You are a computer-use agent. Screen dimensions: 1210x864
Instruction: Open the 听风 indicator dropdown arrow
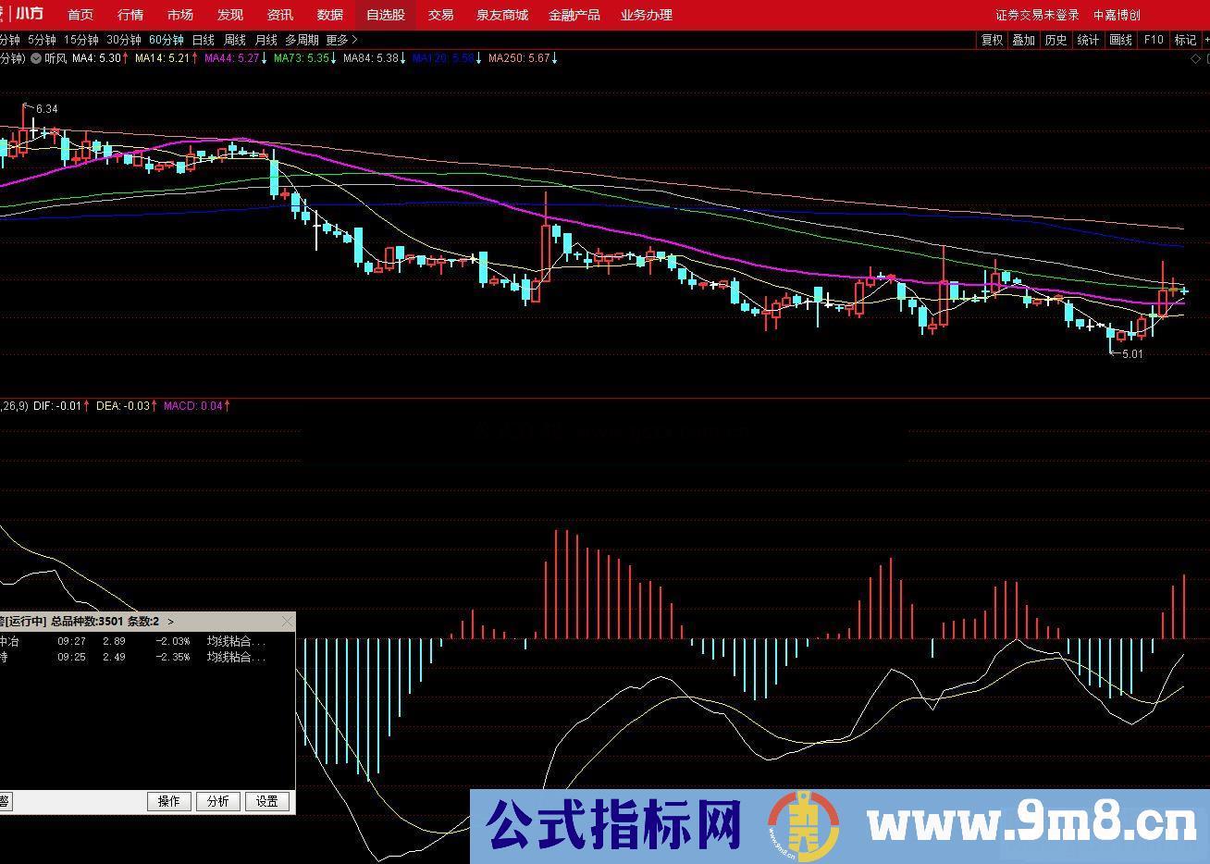click(37, 57)
